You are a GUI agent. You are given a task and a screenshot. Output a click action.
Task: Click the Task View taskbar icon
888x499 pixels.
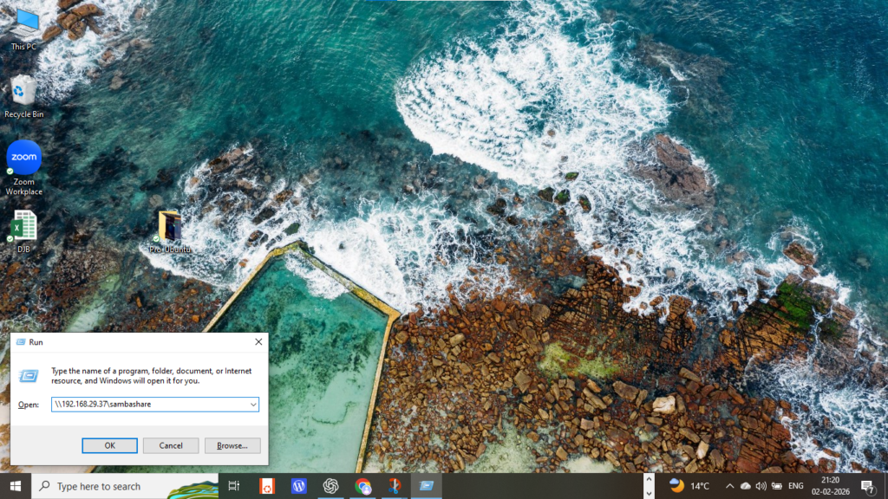(x=234, y=486)
